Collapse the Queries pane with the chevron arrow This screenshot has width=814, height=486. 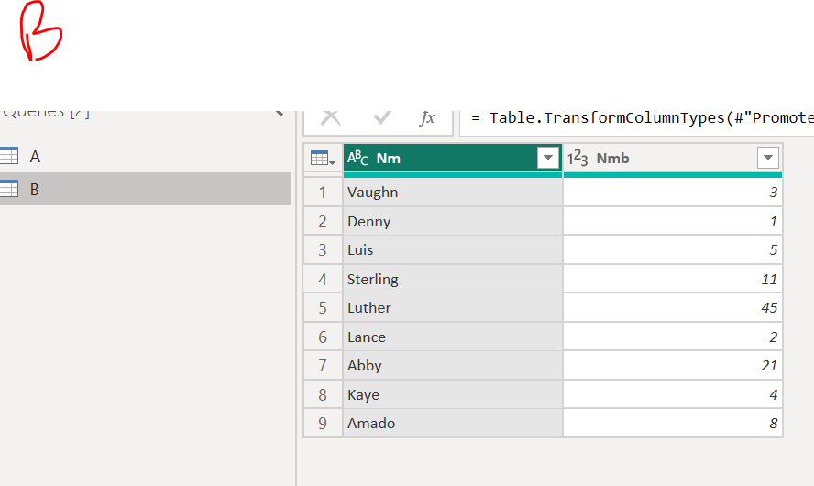click(x=280, y=113)
